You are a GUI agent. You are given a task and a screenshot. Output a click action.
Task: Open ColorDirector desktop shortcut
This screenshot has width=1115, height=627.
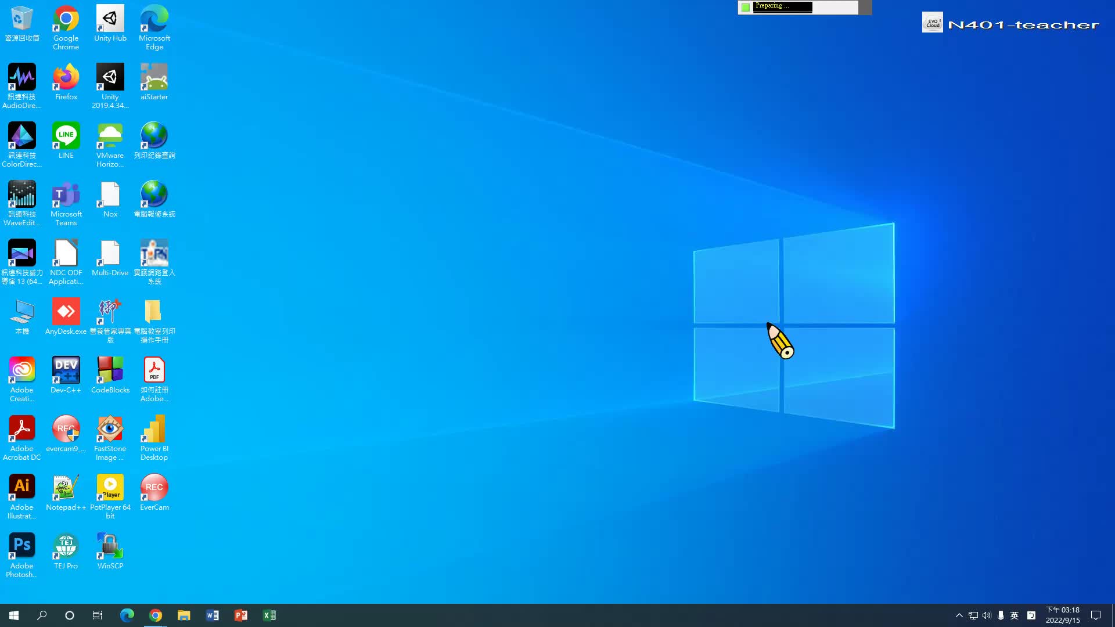tap(22, 145)
